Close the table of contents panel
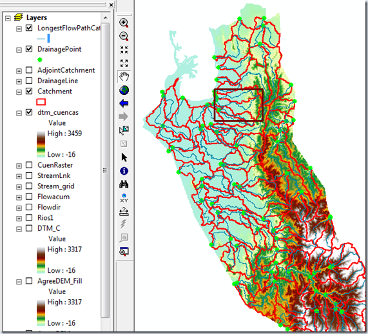Viewport: 368px width, 334px height. point(111,5)
